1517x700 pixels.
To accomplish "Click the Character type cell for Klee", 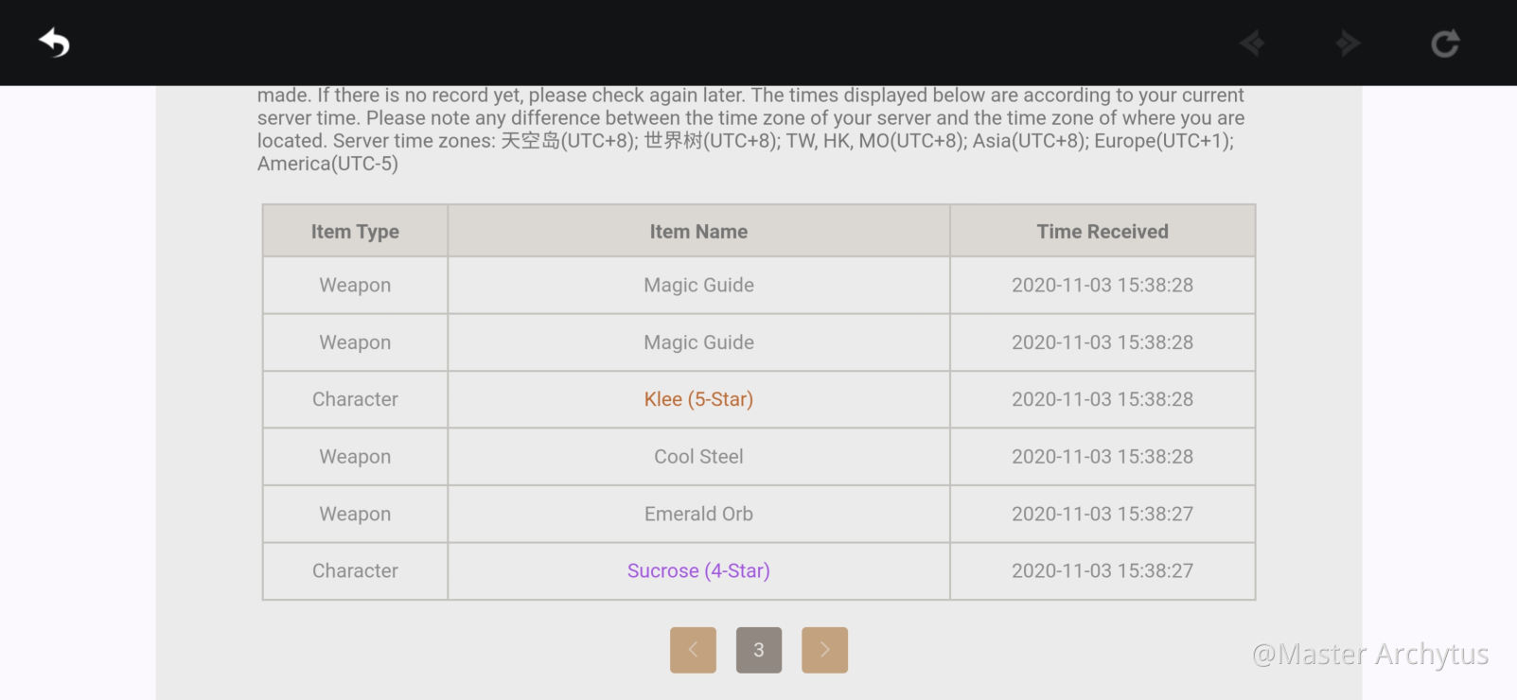I will (355, 399).
